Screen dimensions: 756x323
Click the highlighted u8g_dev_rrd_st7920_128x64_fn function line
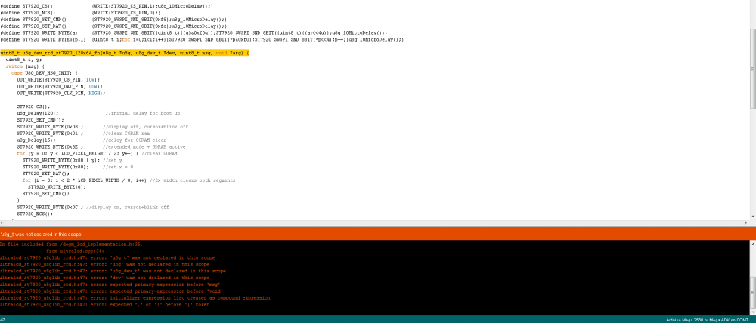coord(125,53)
